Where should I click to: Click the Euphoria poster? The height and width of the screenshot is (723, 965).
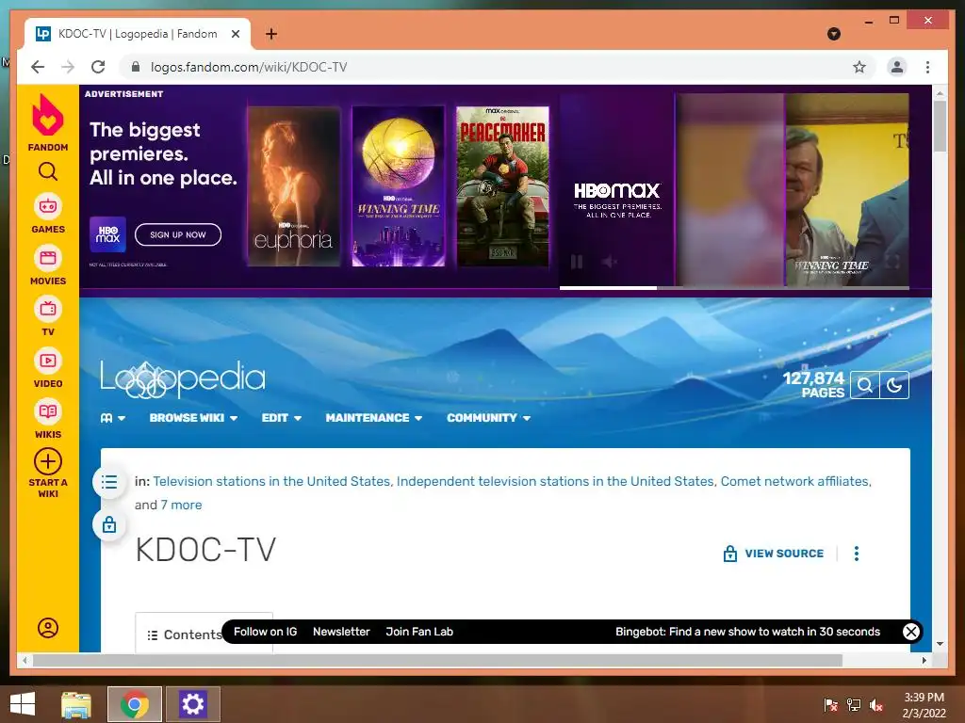[x=294, y=186]
